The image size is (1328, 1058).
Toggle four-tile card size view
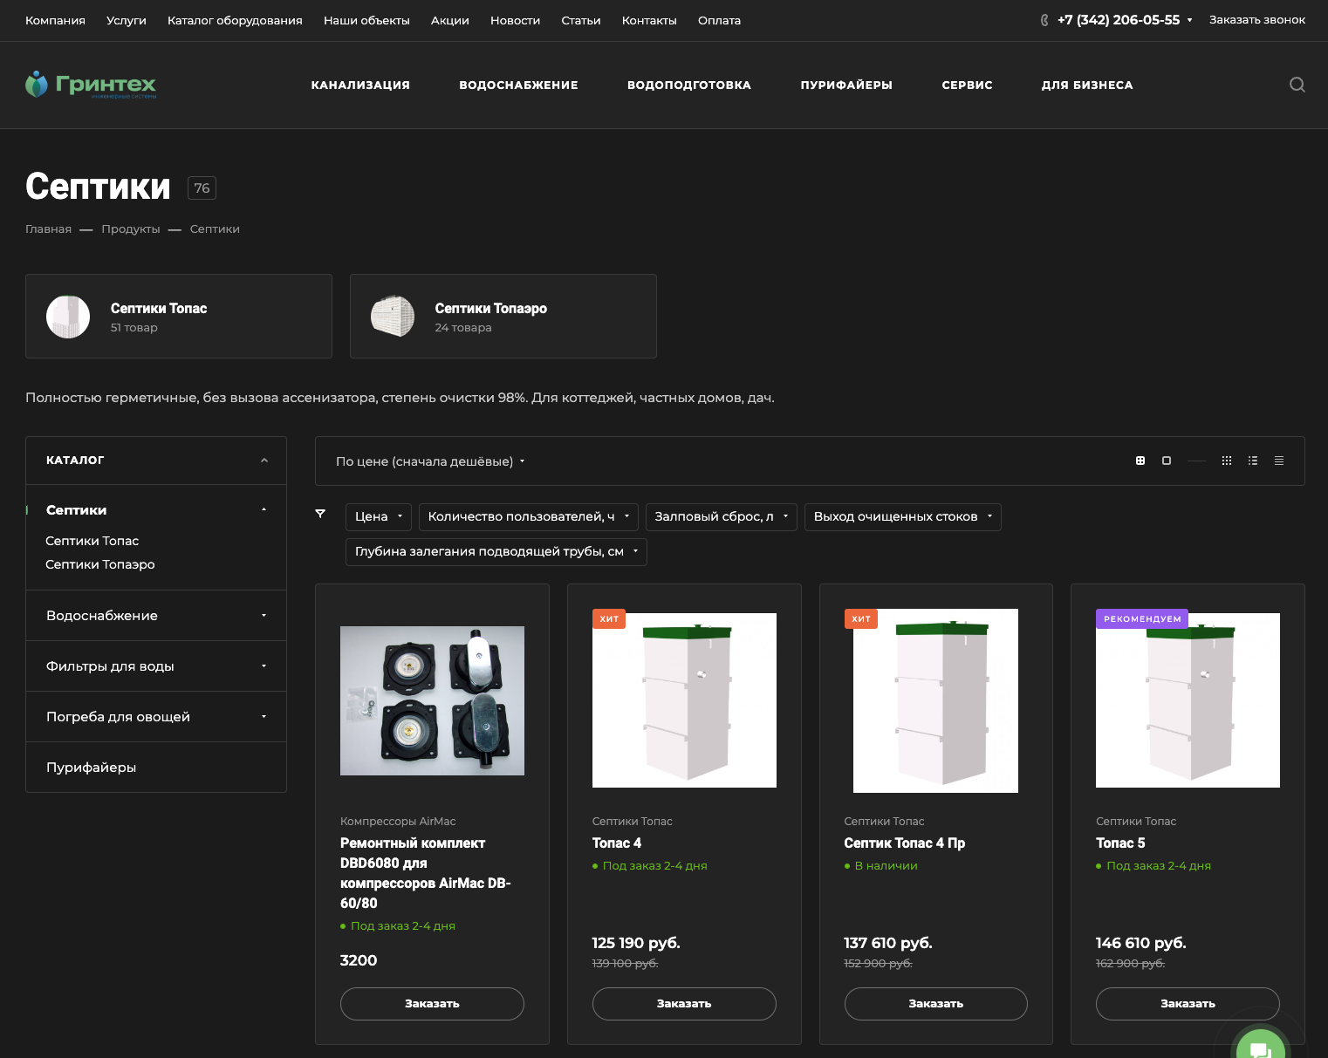click(1140, 461)
